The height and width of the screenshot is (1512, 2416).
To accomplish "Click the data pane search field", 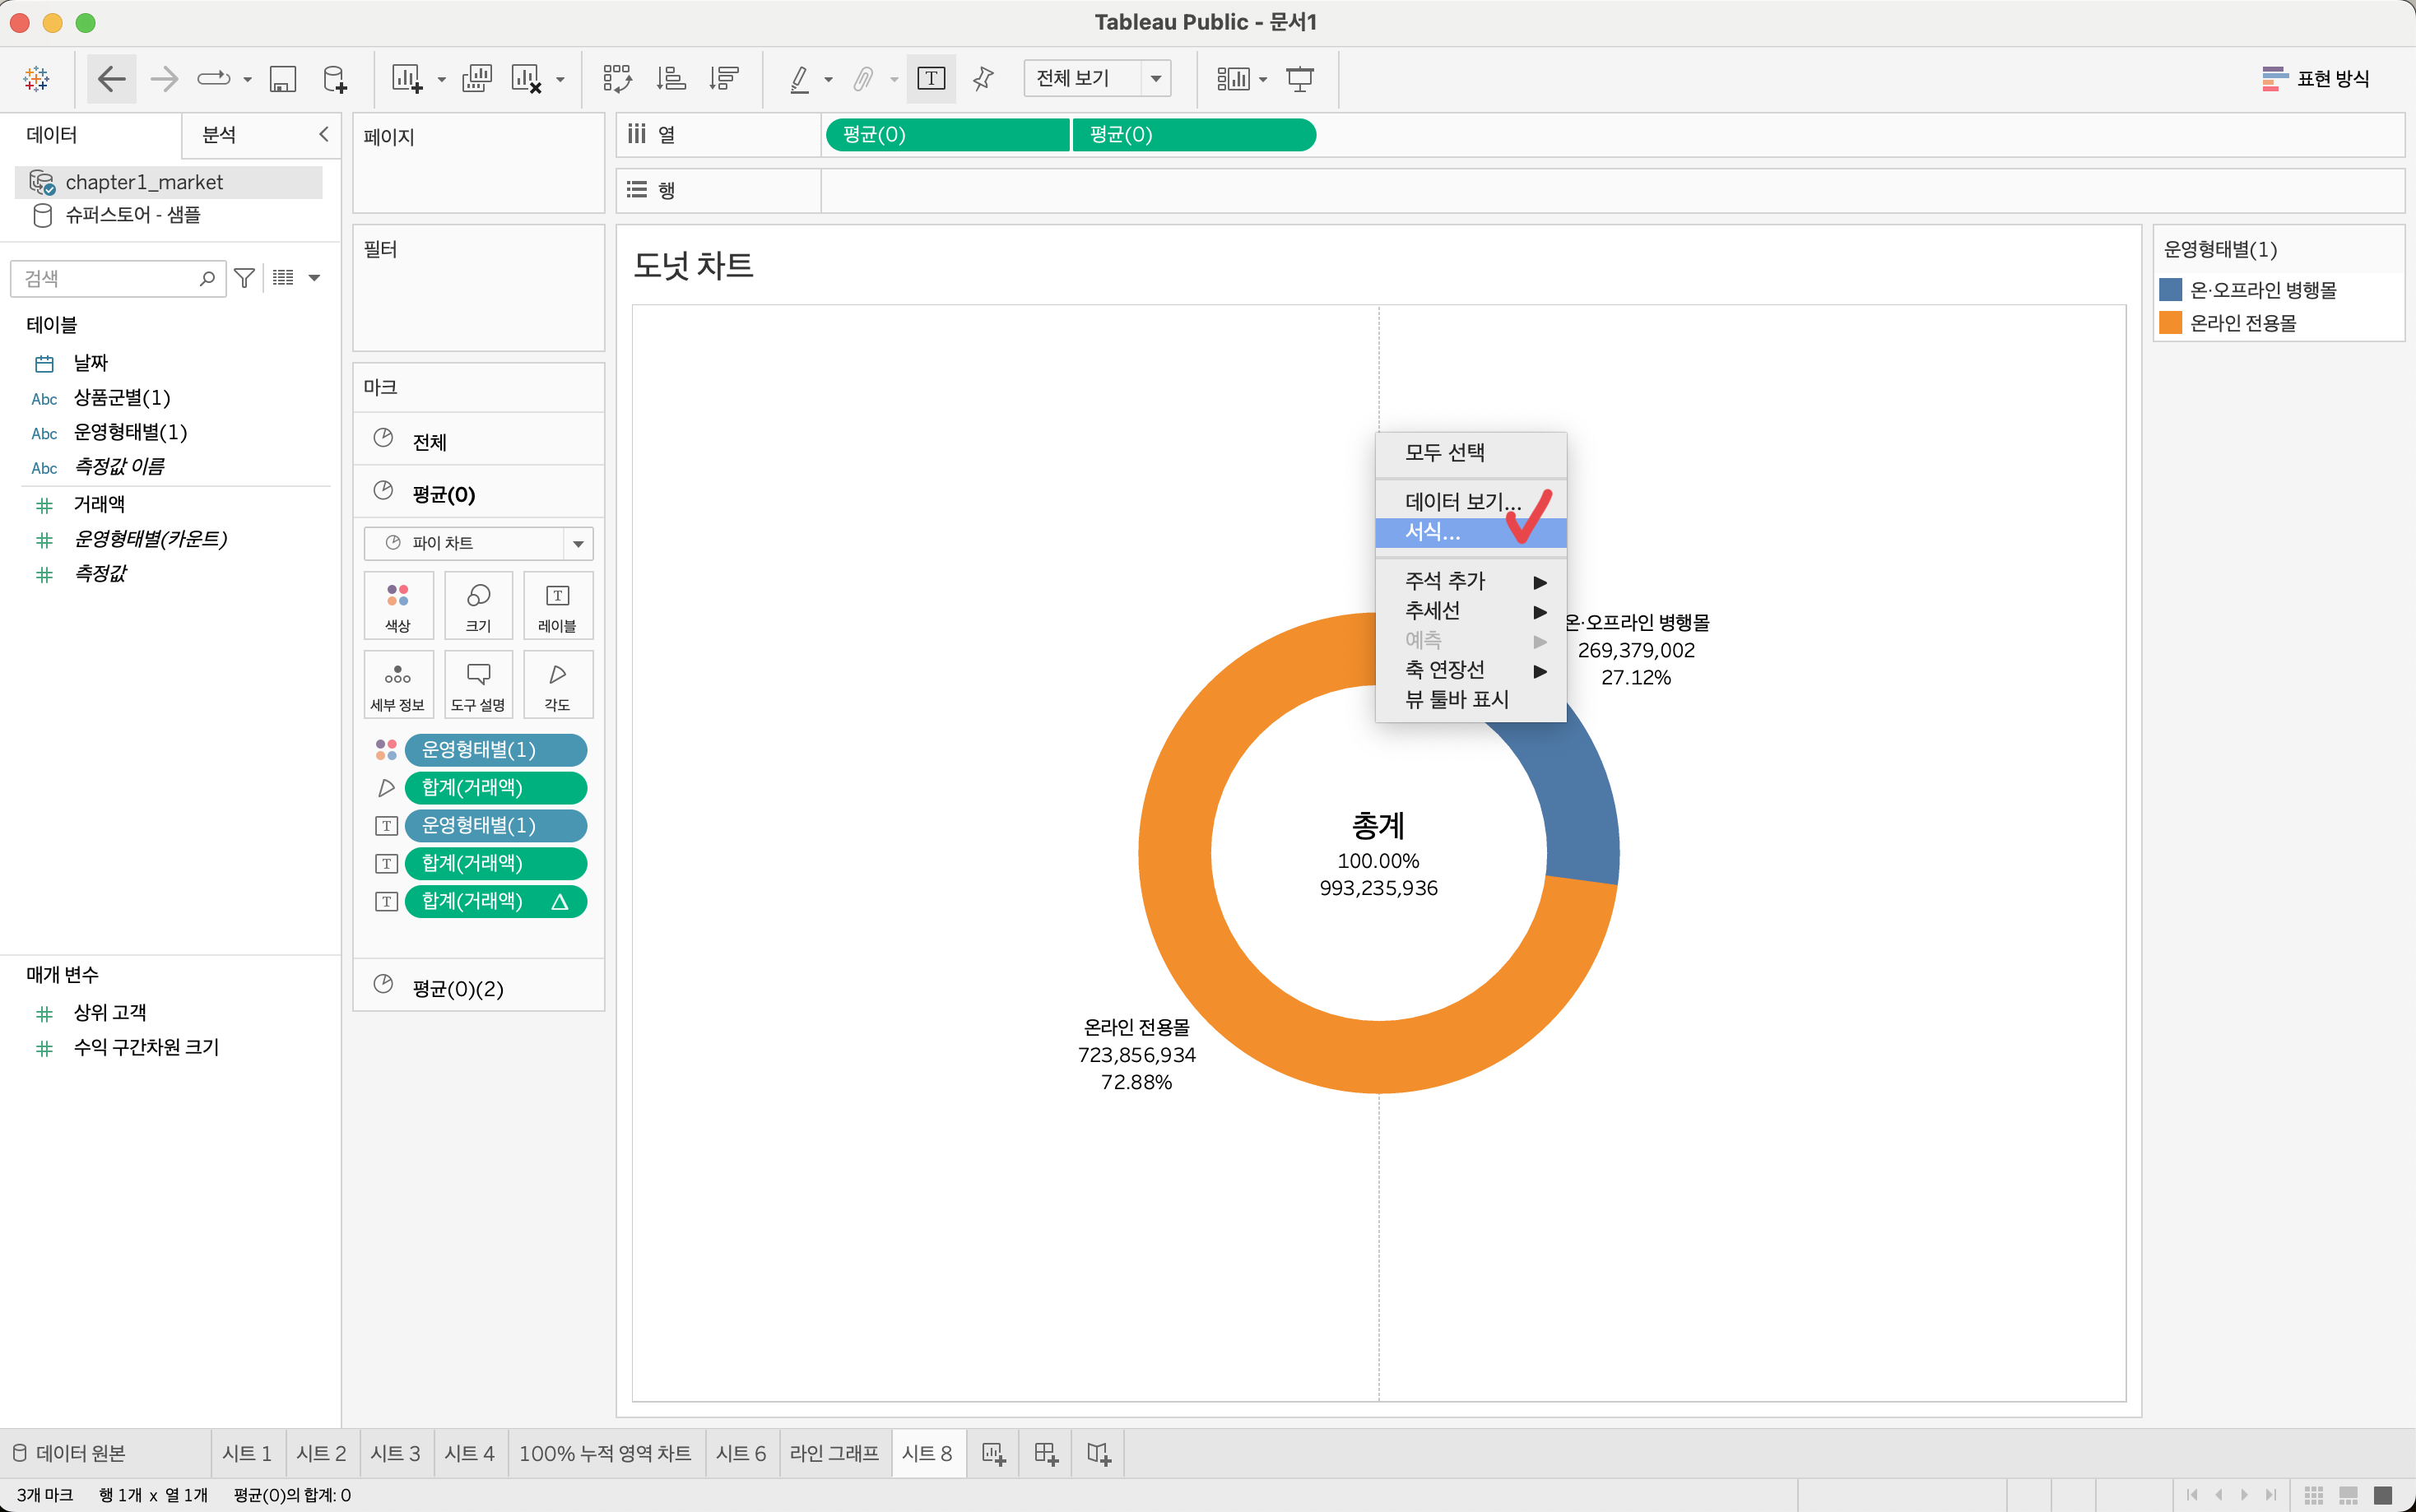I will click(x=108, y=278).
